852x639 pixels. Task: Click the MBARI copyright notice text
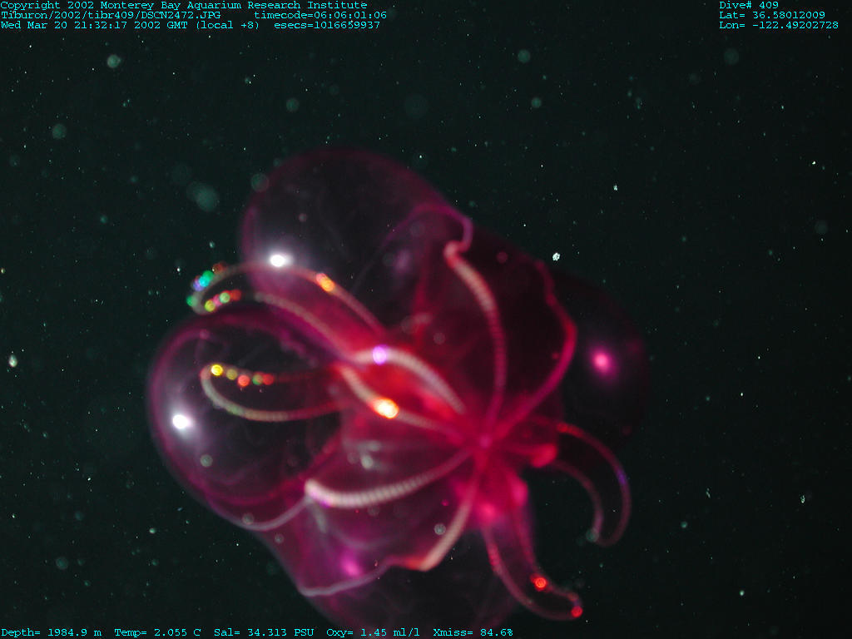pos(183,5)
